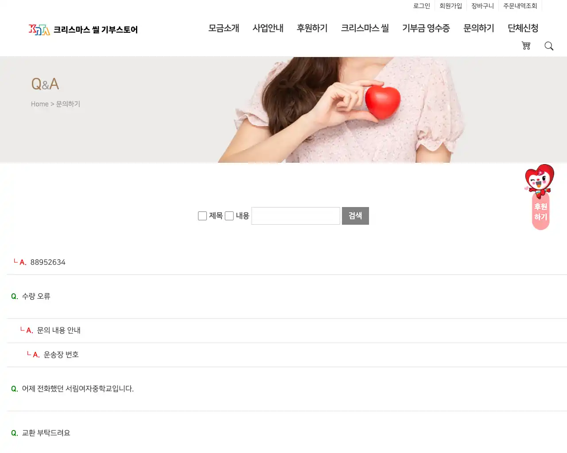Open the 회원가입 signup link
Screen dimensions: 567x453
[x=450, y=6]
